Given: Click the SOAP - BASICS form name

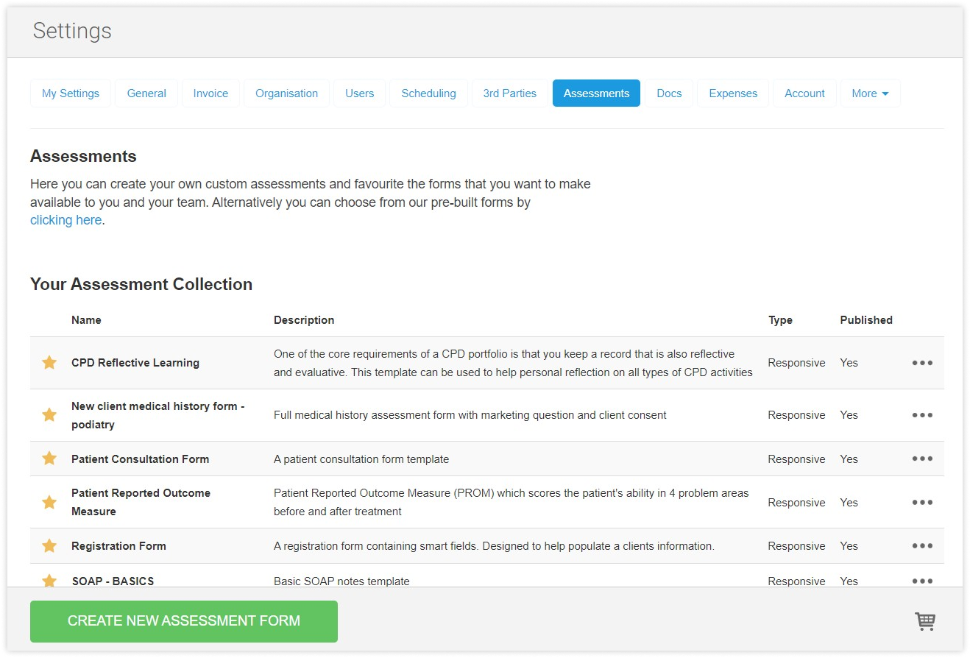Looking at the screenshot, I should click(113, 581).
